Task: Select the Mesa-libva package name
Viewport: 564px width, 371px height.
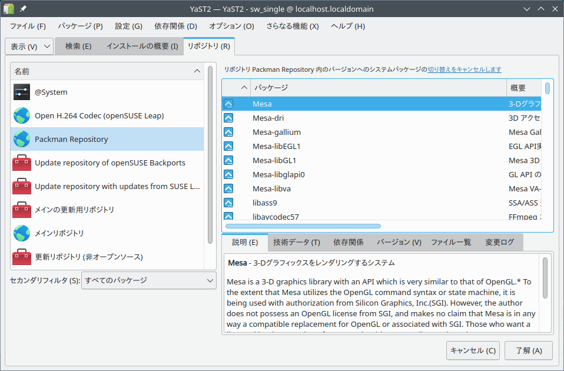Action: pos(271,188)
